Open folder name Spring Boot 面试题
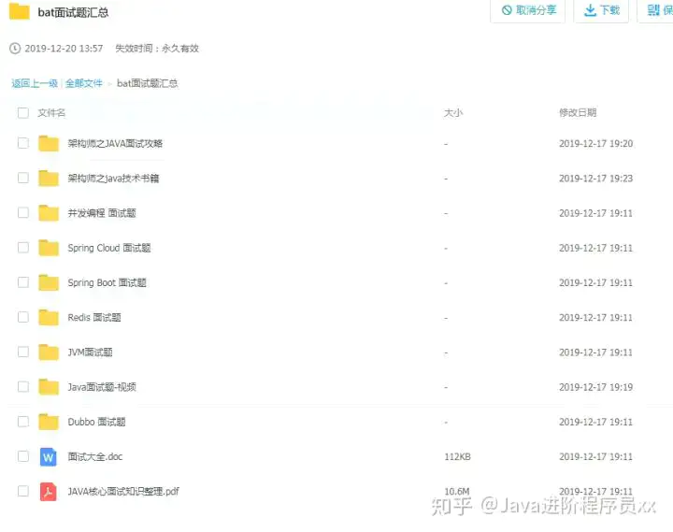The width and height of the screenshot is (673, 532). click(x=107, y=282)
